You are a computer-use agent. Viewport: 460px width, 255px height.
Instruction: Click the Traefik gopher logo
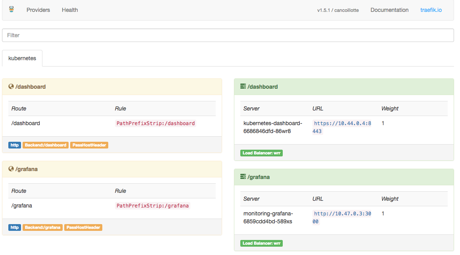(11, 10)
